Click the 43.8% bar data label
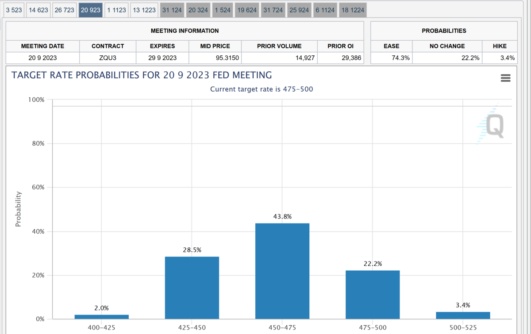 (x=282, y=216)
